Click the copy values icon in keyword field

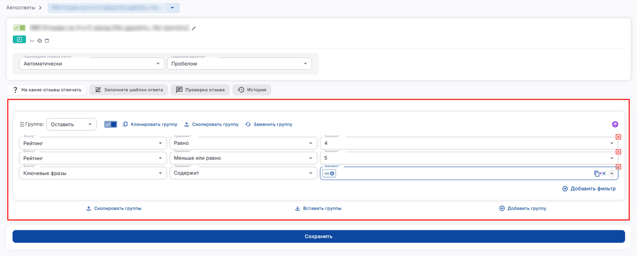click(597, 173)
